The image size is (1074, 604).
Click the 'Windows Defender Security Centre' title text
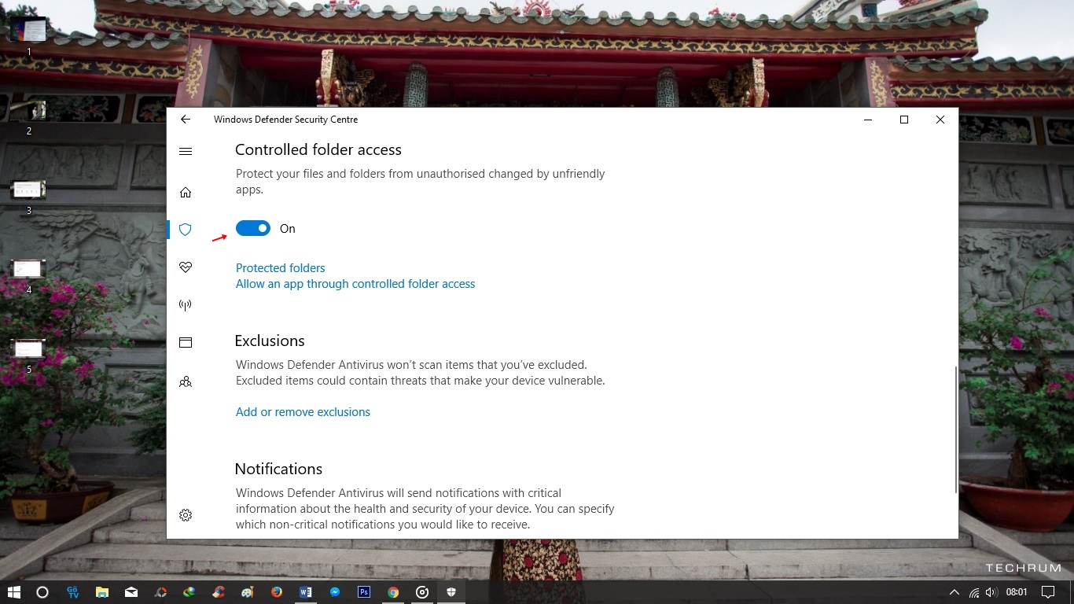[285, 120]
